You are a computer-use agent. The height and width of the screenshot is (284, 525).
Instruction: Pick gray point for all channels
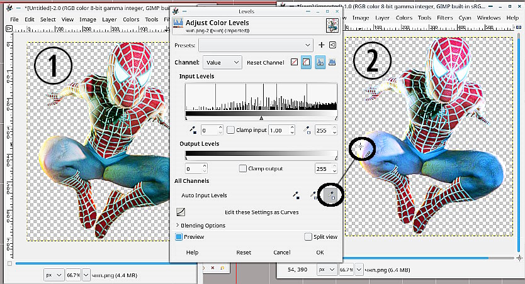coord(313,195)
